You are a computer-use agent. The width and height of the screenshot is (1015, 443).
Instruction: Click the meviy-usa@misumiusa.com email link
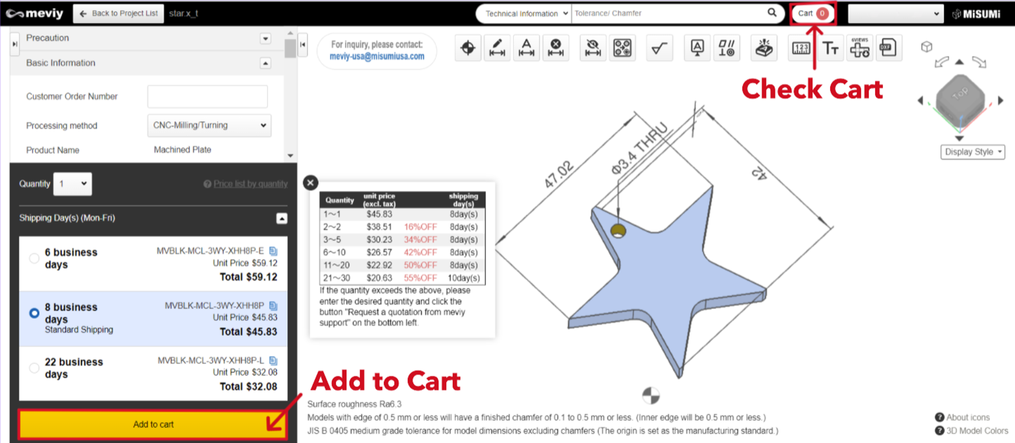[377, 57]
